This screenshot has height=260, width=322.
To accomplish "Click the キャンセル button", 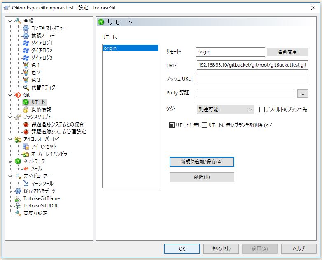I will (221, 249).
